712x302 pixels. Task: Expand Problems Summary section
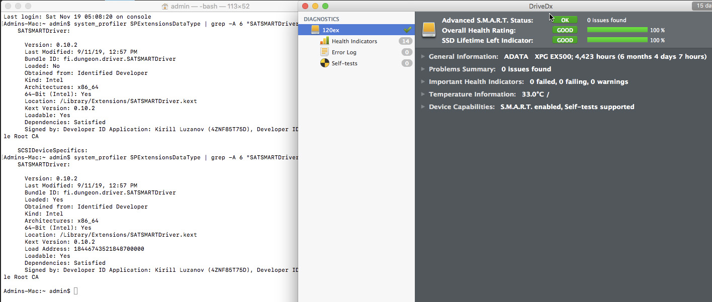click(423, 69)
